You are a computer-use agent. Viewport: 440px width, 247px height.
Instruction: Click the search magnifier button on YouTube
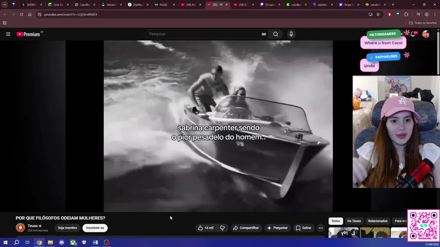276,34
